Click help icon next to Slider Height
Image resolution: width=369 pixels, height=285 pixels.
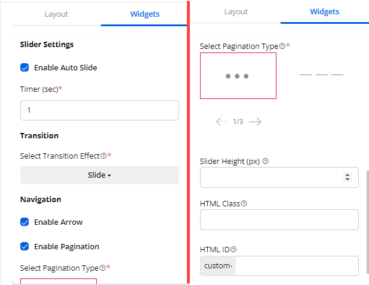point(265,161)
